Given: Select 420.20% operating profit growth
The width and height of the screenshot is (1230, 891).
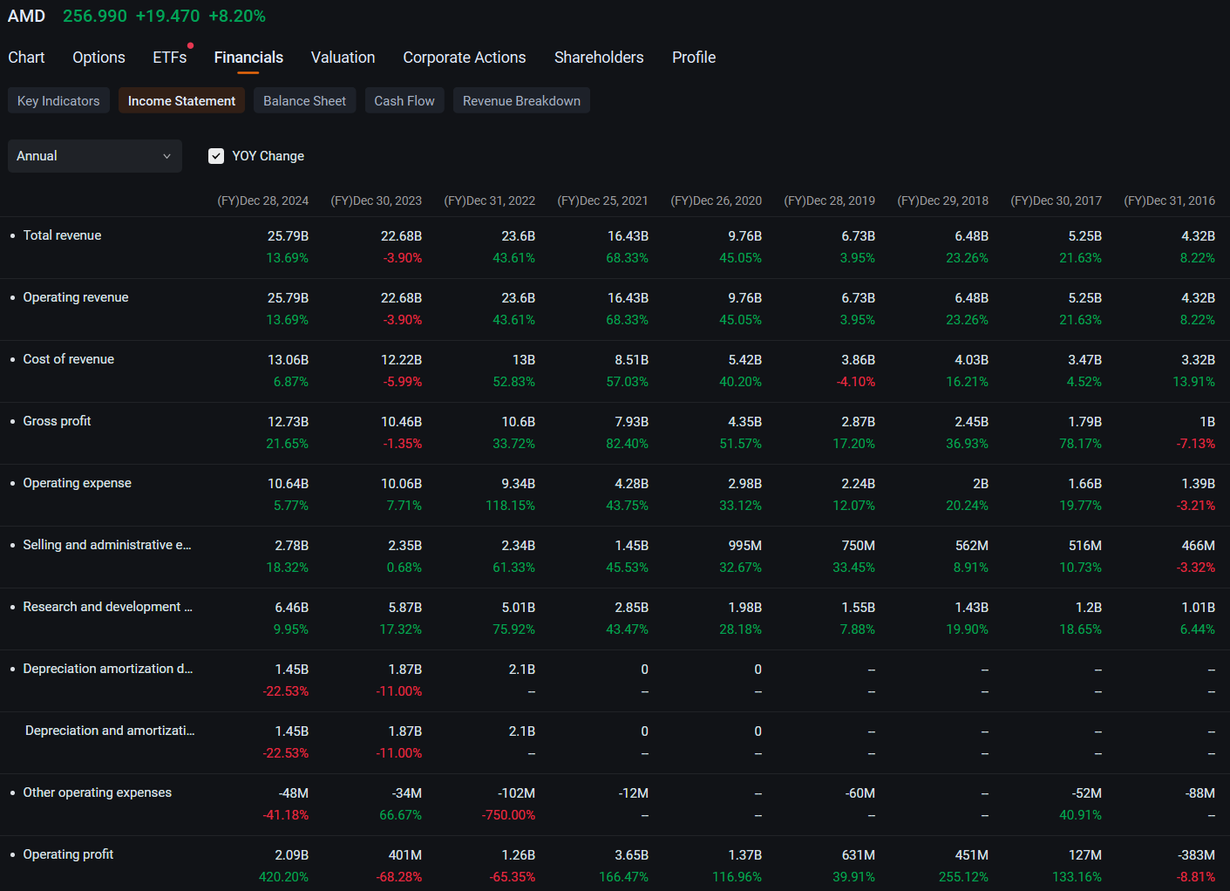Looking at the screenshot, I should (283, 877).
